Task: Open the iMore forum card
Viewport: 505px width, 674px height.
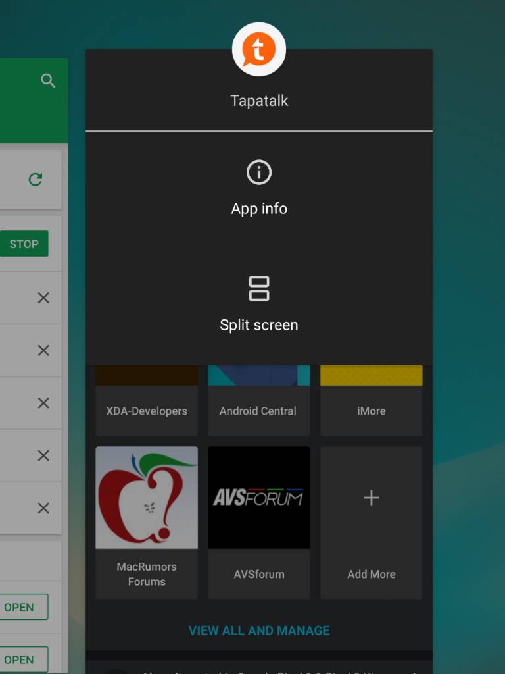Action: pyautogui.click(x=372, y=401)
